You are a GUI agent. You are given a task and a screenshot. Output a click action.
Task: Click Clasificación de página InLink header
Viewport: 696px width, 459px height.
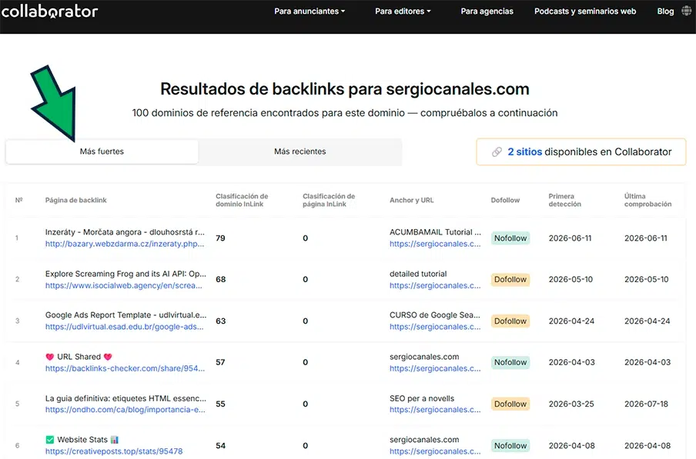coord(329,200)
